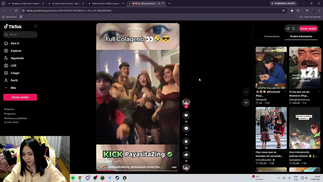Viewport: 323px width, 182px height.
Task: Switch to the La noche estuvo buena tab
Action: tap(66, 4)
